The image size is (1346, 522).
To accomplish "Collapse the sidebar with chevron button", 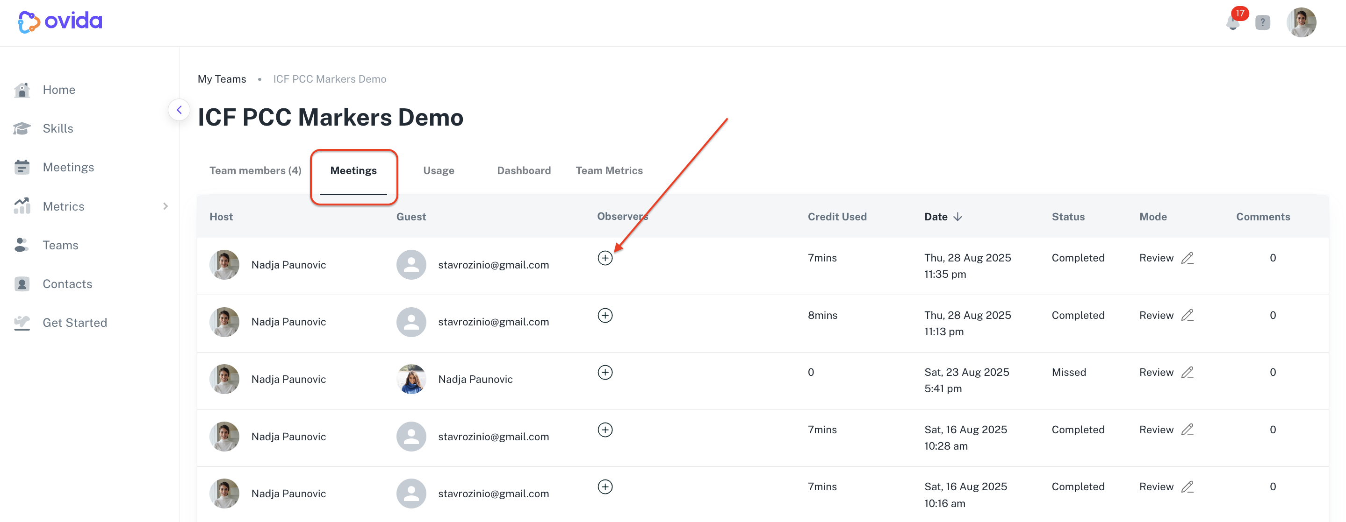I will (x=179, y=110).
